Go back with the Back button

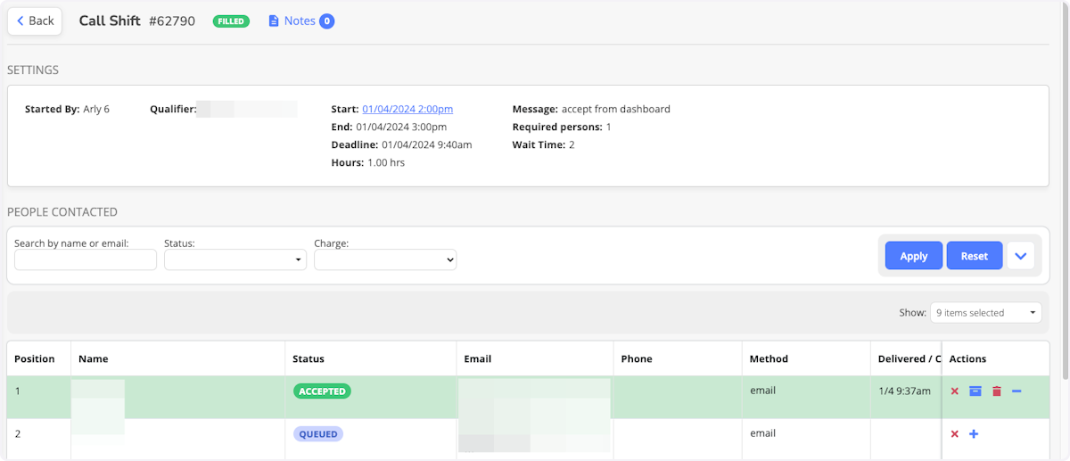pos(35,21)
